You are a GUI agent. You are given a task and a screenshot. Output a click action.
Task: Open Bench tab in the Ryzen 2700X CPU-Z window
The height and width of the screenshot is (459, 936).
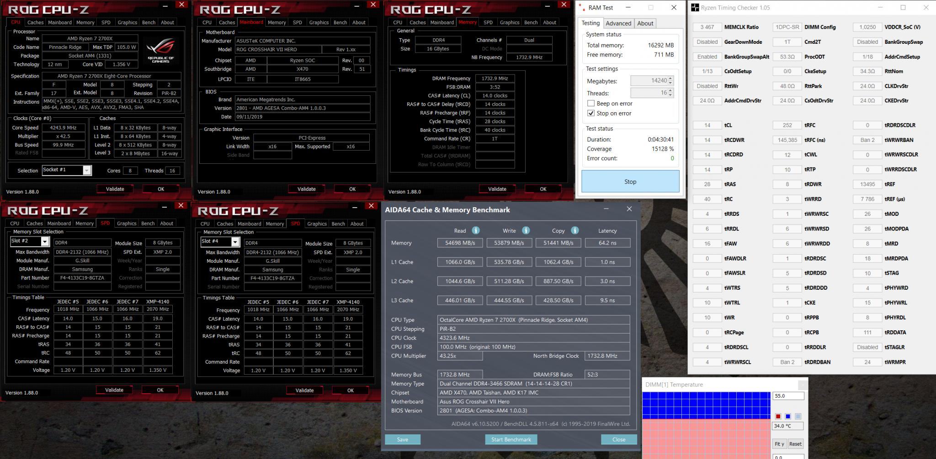(149, 22)
